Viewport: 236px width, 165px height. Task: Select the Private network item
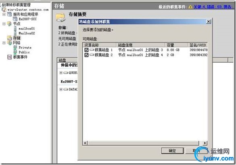25,47
